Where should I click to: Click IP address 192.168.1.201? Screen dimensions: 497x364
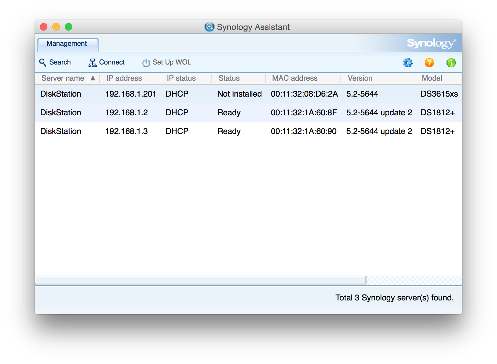tap(131, 94)
